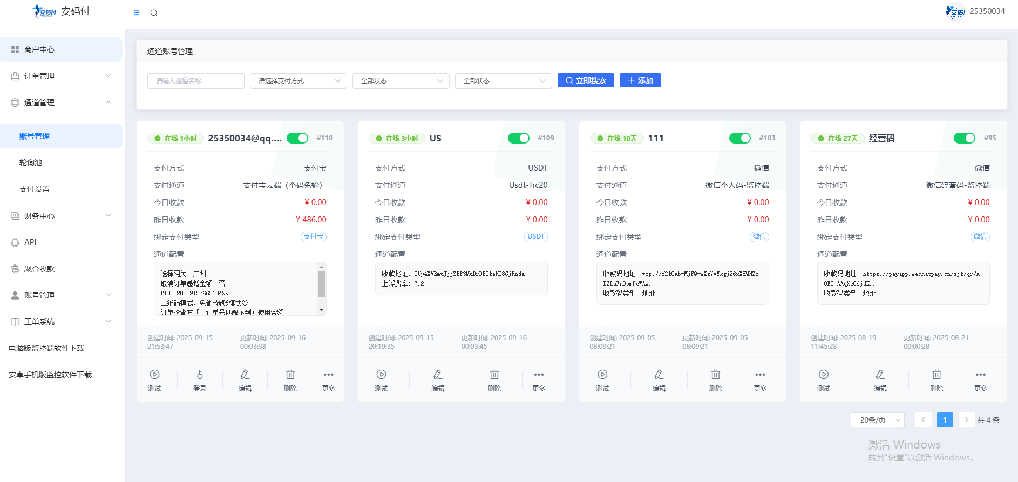Expand 工单系统 sidebar menu

click(61, 322)
